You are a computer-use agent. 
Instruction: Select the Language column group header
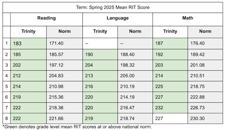click(118, 18)
